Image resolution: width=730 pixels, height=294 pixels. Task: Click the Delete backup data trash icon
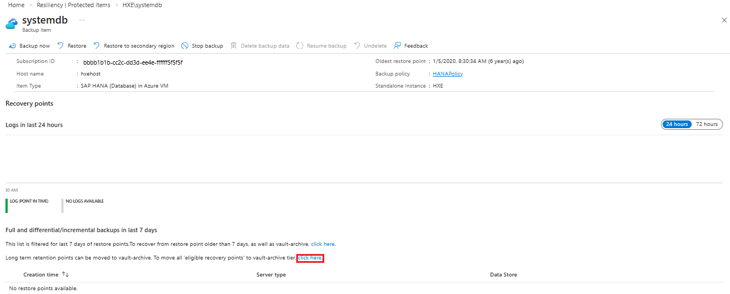[x=234, y=46]
